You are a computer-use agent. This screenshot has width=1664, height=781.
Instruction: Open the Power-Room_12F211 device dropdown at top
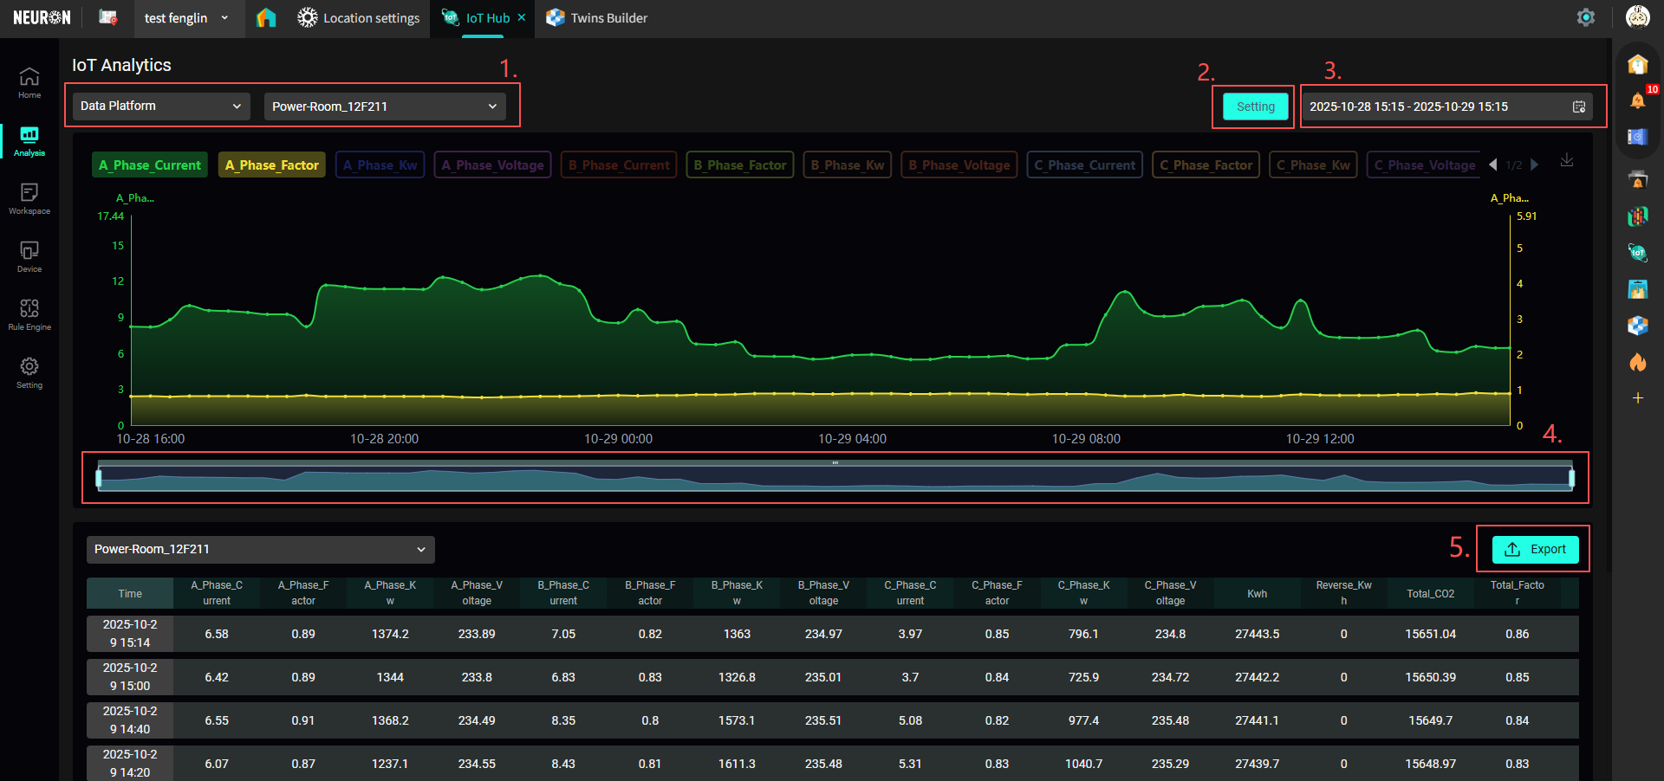[384, 106]
